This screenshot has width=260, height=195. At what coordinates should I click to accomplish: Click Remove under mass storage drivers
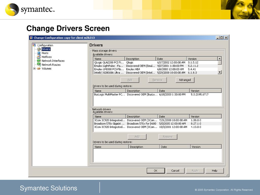[x=157, y=80]
